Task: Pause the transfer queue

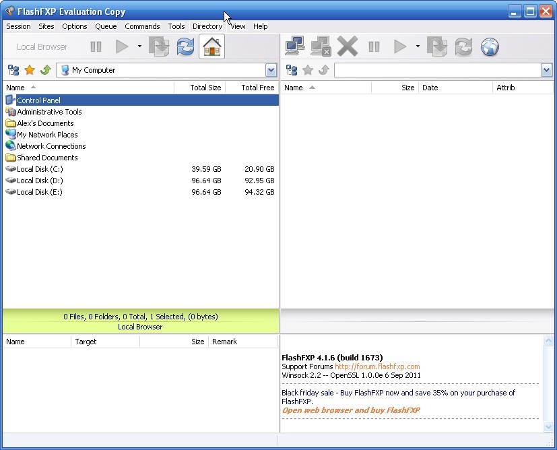Action: pyautogui.click(x=374, y=46)
